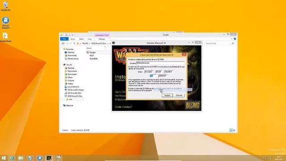Click the Cancelar button in CD-key dialog

(x=179, y=95)
